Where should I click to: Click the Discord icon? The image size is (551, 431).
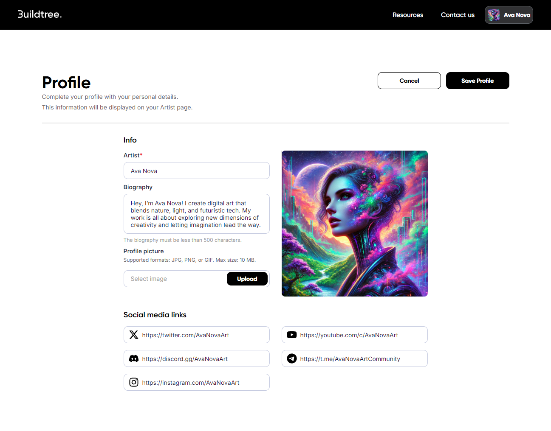click(x=134, y=358)
